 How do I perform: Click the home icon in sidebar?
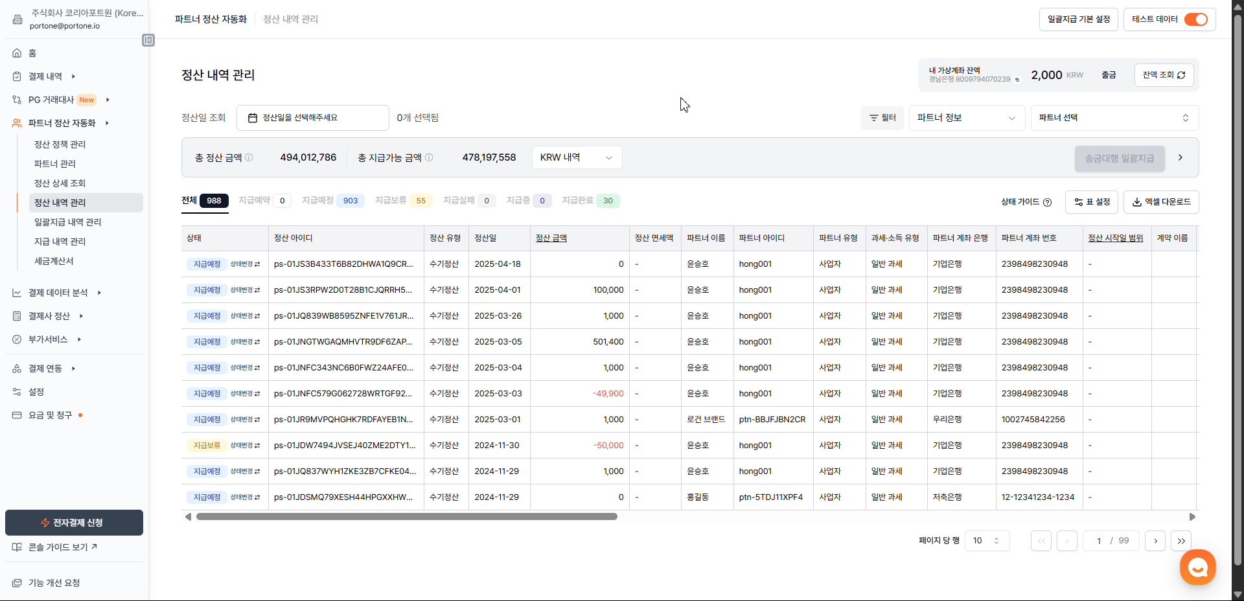(x=17, y=53)
